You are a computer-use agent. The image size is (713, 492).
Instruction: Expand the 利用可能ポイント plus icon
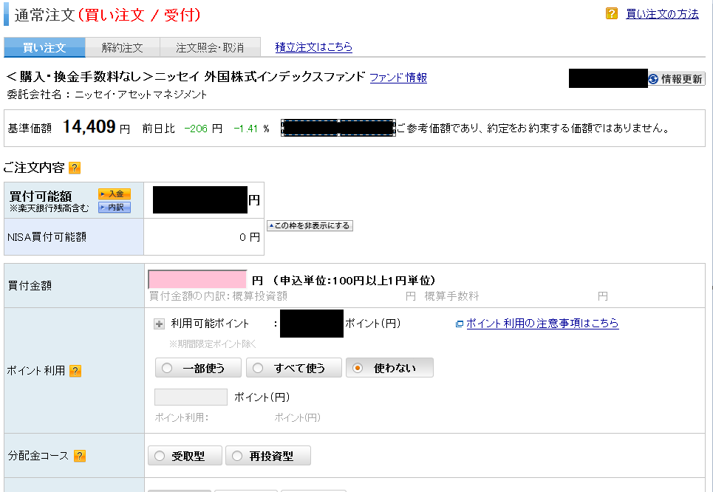160,324
